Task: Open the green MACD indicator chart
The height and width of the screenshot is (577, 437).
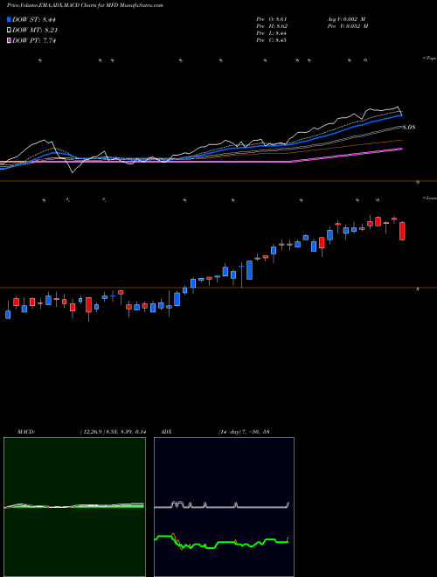Action: pyautogui.click(x=74, y=507)
